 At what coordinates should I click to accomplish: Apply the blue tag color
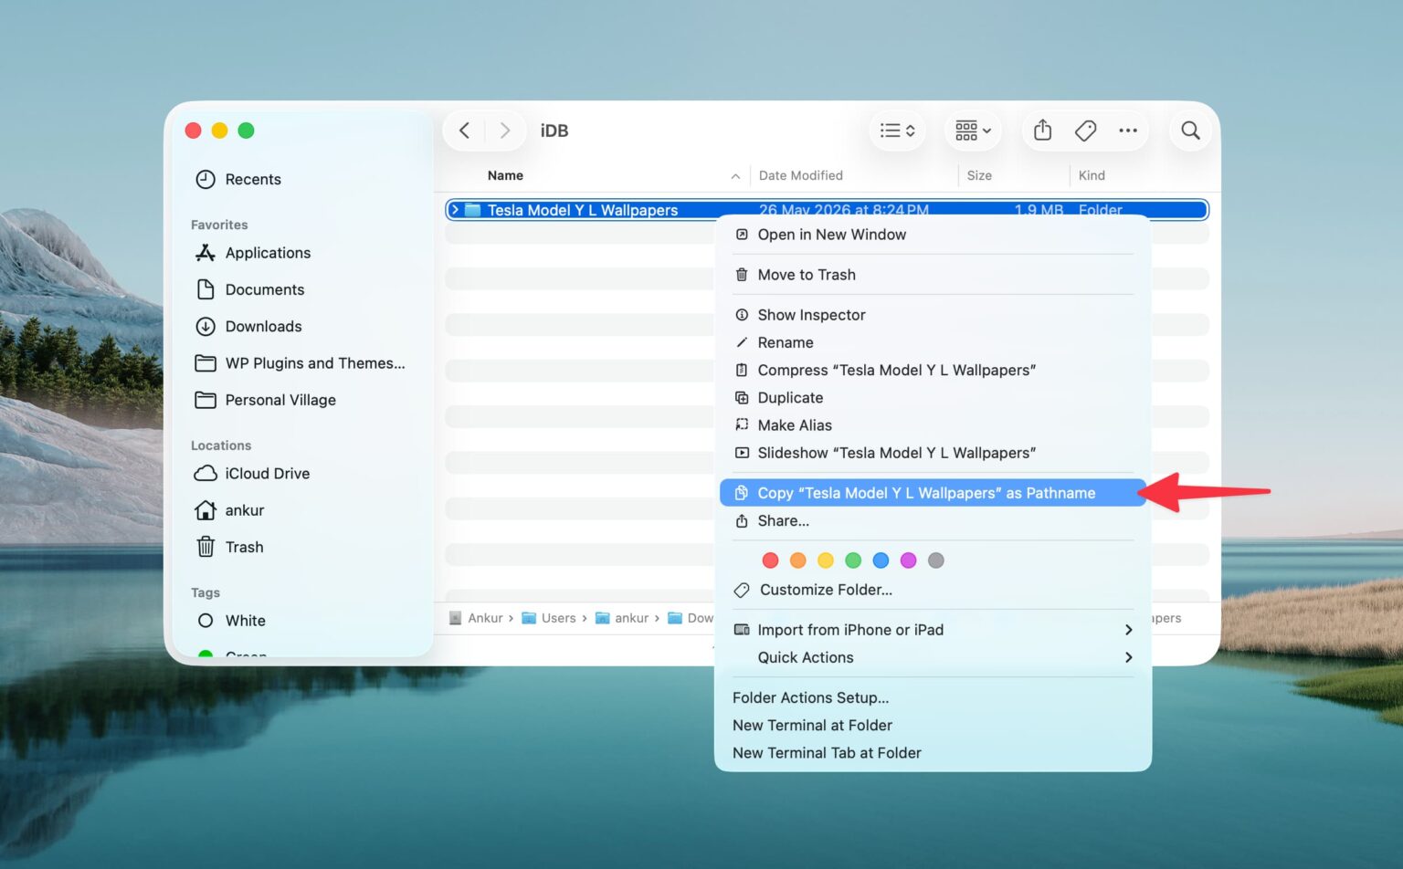point(881,560)
